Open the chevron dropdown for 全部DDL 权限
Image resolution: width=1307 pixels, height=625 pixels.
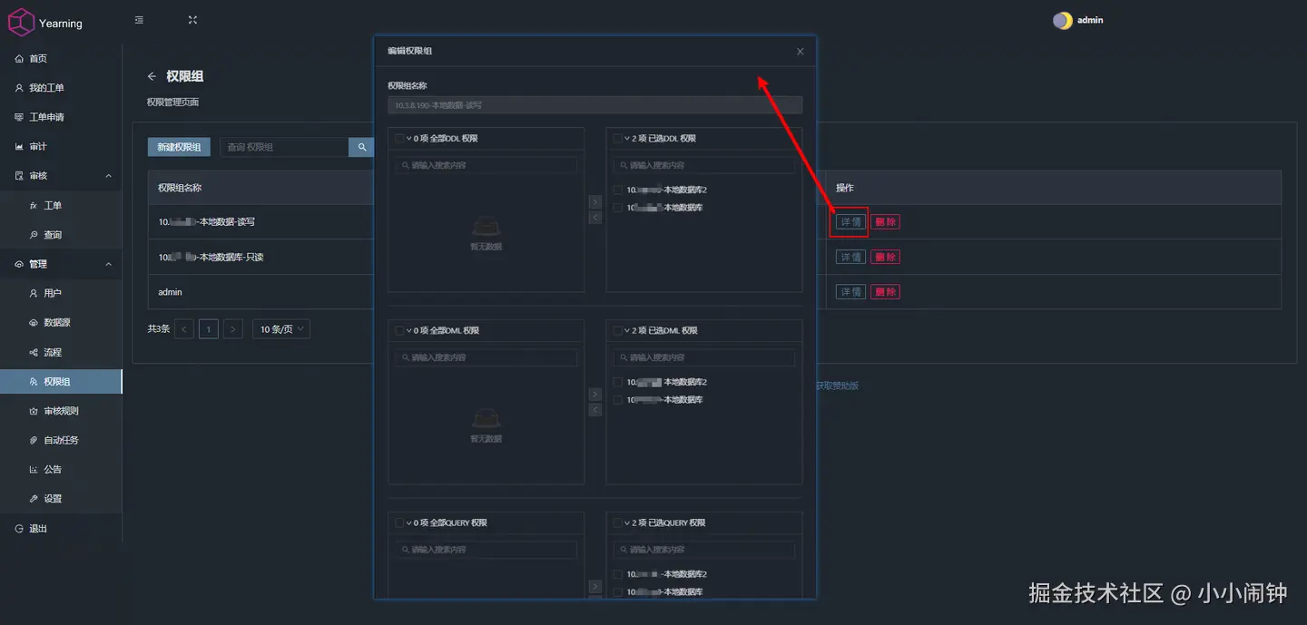click(x=409, y=139)
